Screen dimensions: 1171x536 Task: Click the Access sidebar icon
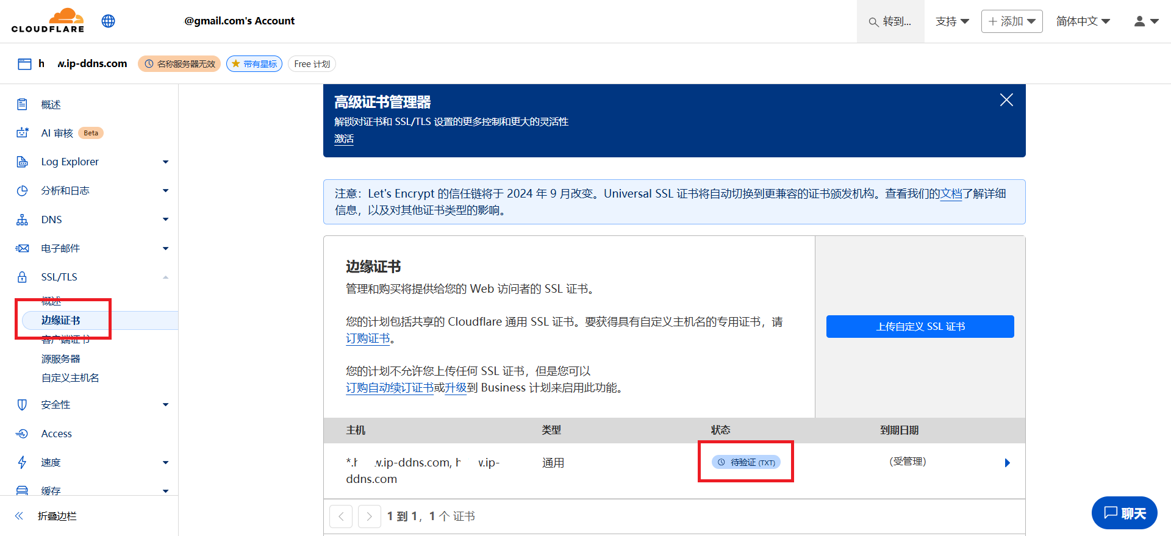point(23,434)
